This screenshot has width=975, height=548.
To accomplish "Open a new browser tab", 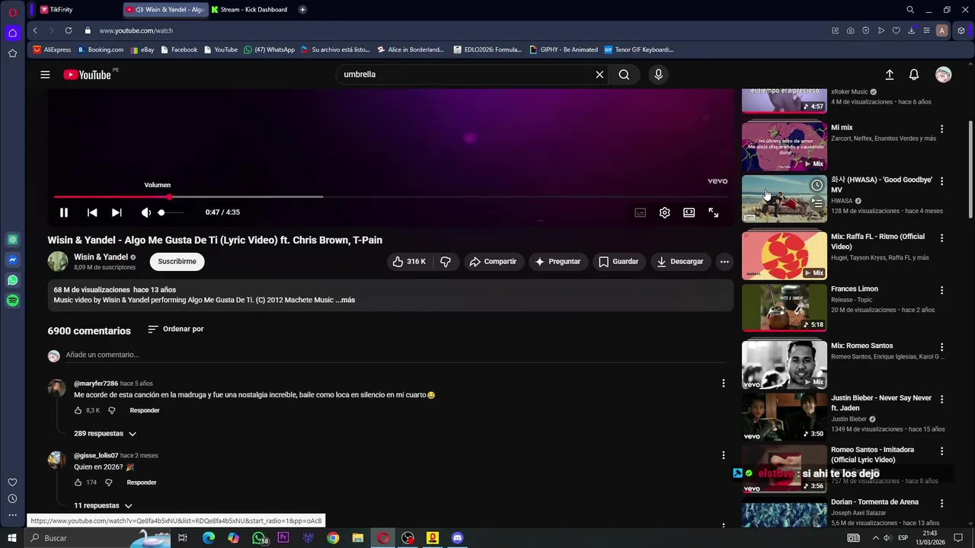I will click(302, 10).
